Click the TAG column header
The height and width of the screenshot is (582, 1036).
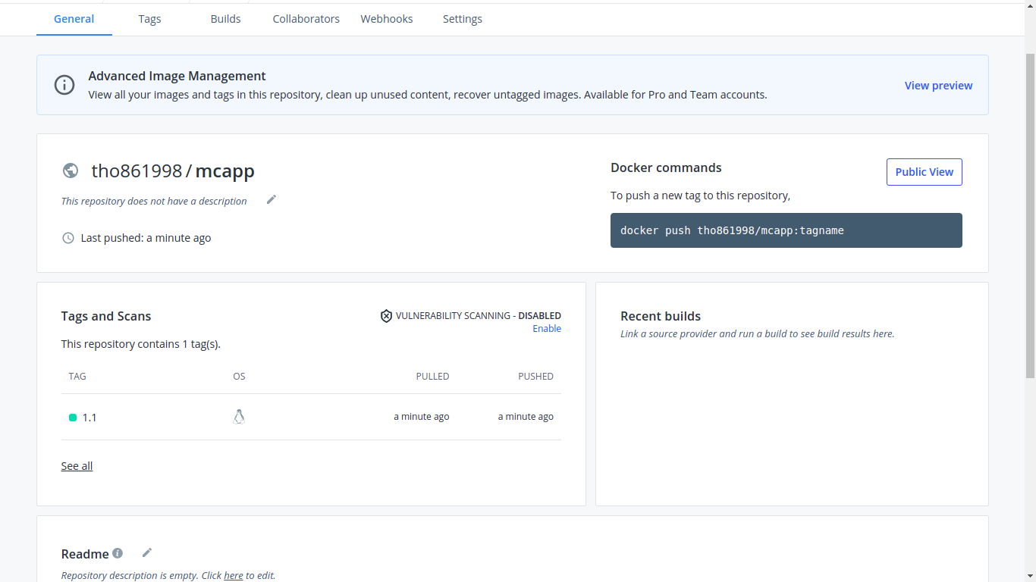tap(77, 377)
